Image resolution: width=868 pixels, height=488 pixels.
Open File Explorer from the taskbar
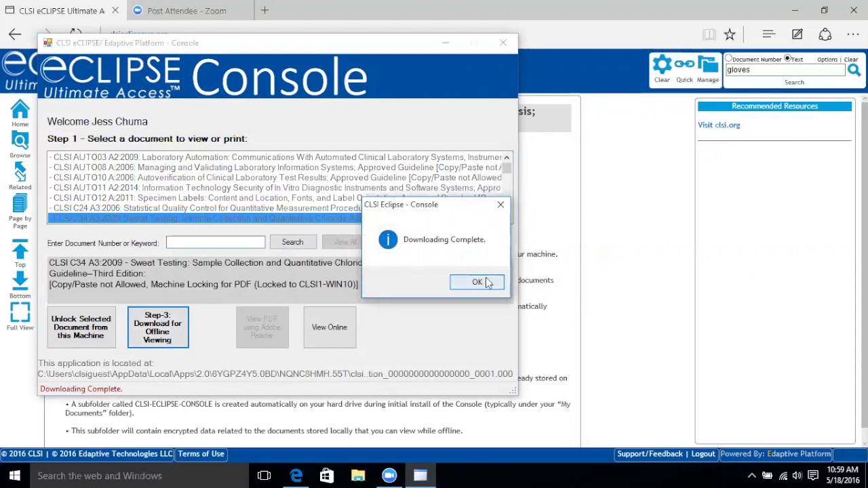[x=358, y=476]
